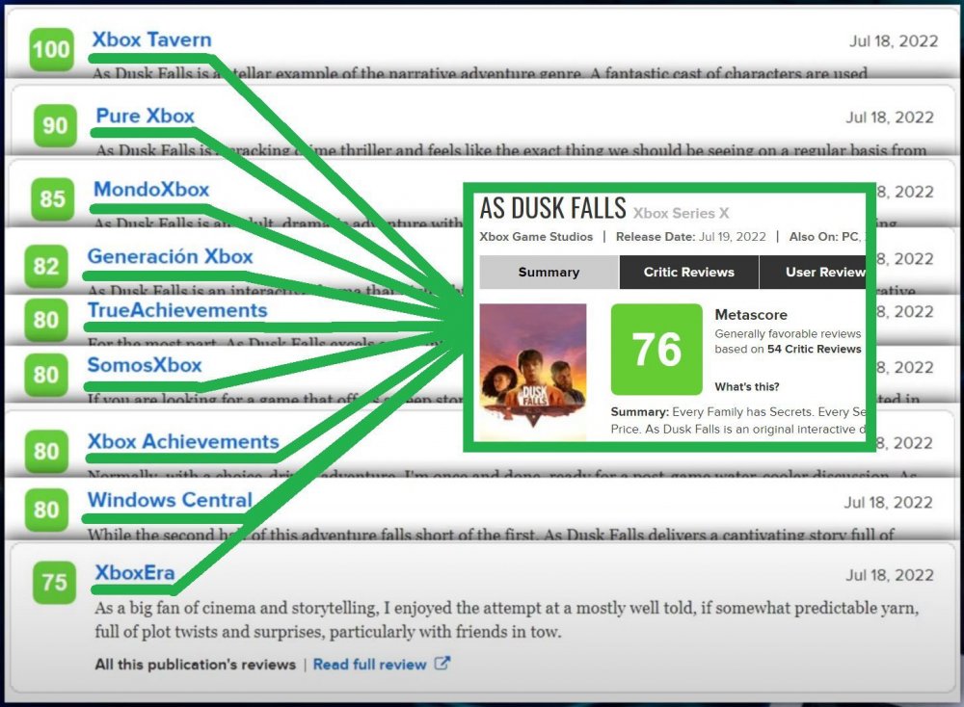Click the 90 score badge beside Pure Xbox
This screenshot has width=964, height=707.
click(55, 125)
